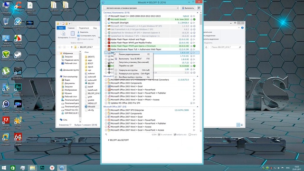This screenshot has height=171, width=304.
Task: Switch to the Главная tab in File Explorer
Action: 71,28
